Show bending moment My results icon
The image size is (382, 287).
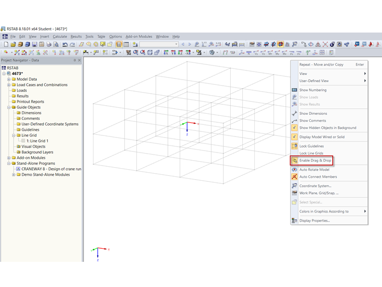pyautogui.click(x=277, y=52)
